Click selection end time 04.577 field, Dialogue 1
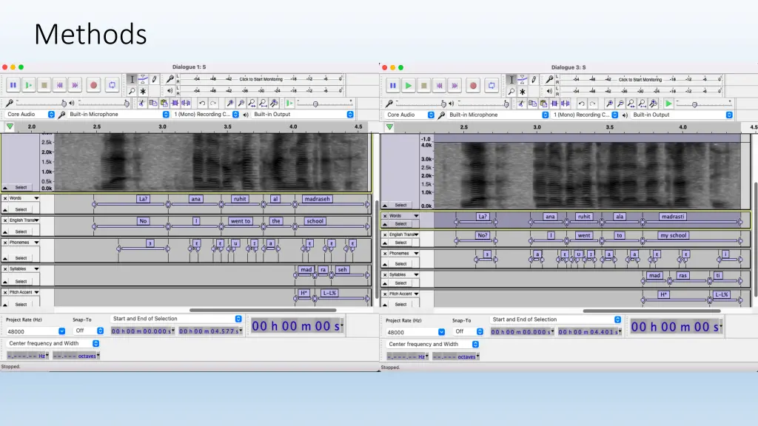This screenshot has height=426, width=758. [210, 331]
